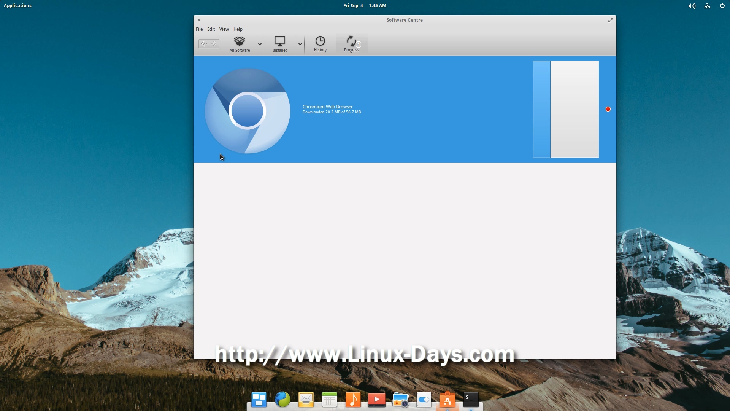Go back with the back arrow
Viewport: 730px width, 411px height.
point(204,44)
